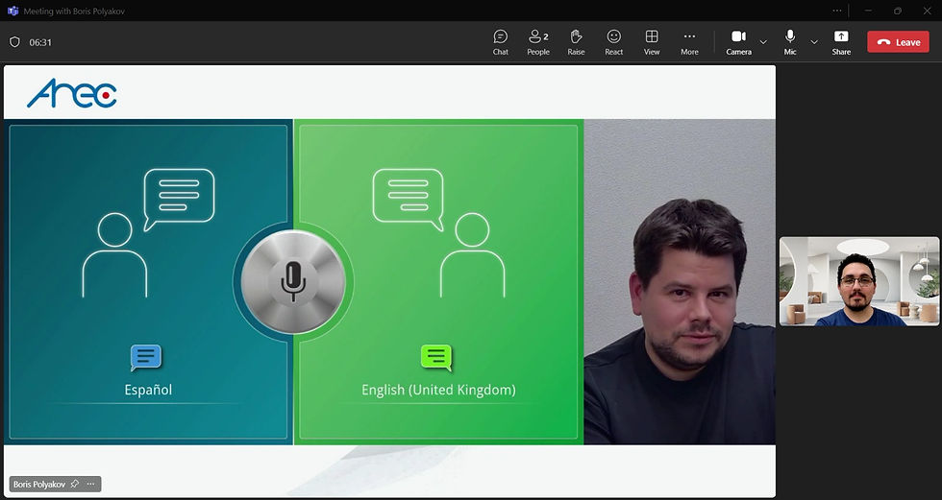Click the Teams app icon in title bar
This screenshot has width=942, height=500.
coord(12,11)
